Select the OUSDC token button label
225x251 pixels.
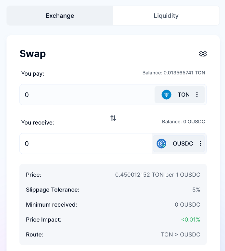point(183,144)
